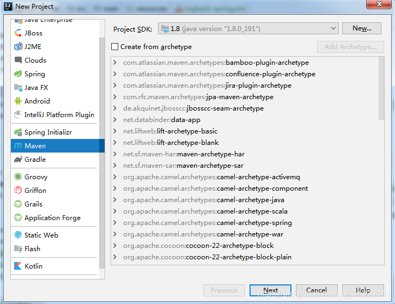Image resolution: width=395 pixels, height=304 pixels.
Task: Click the Next button
Action: pos(270,290)
